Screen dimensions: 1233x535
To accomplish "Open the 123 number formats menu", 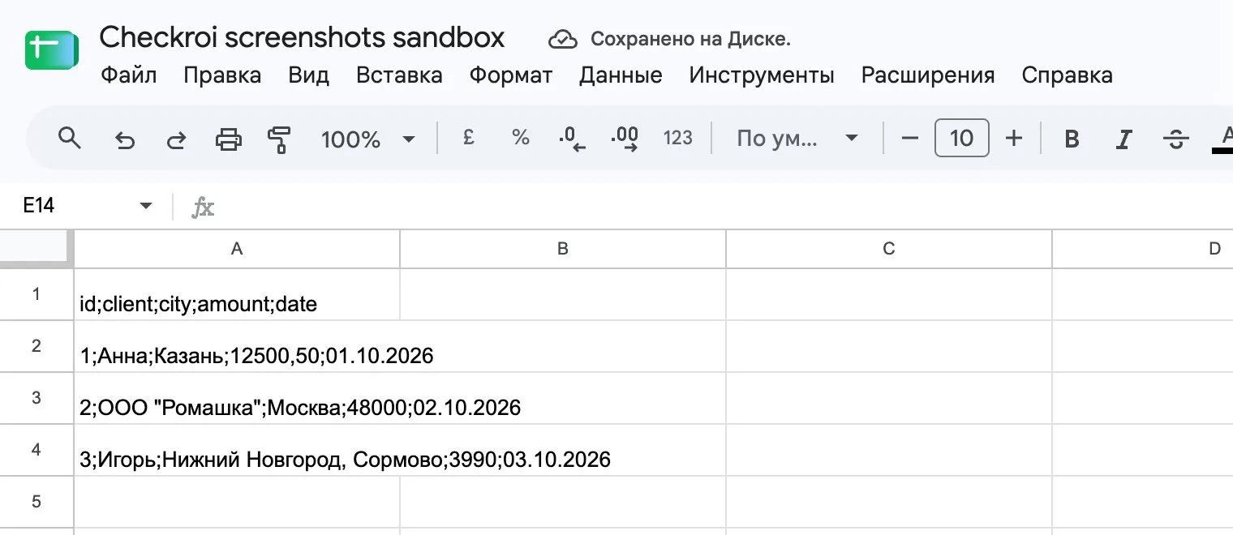I will tap(678, 139).
